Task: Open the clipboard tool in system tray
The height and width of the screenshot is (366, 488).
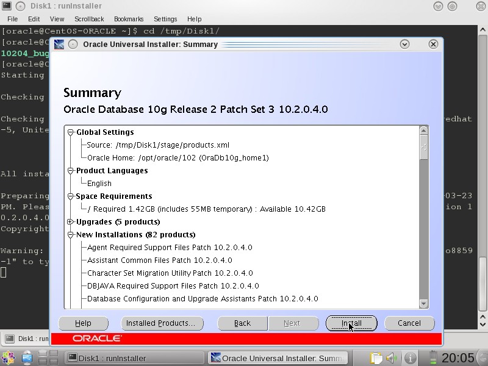Action: click(x=376, y=357)
